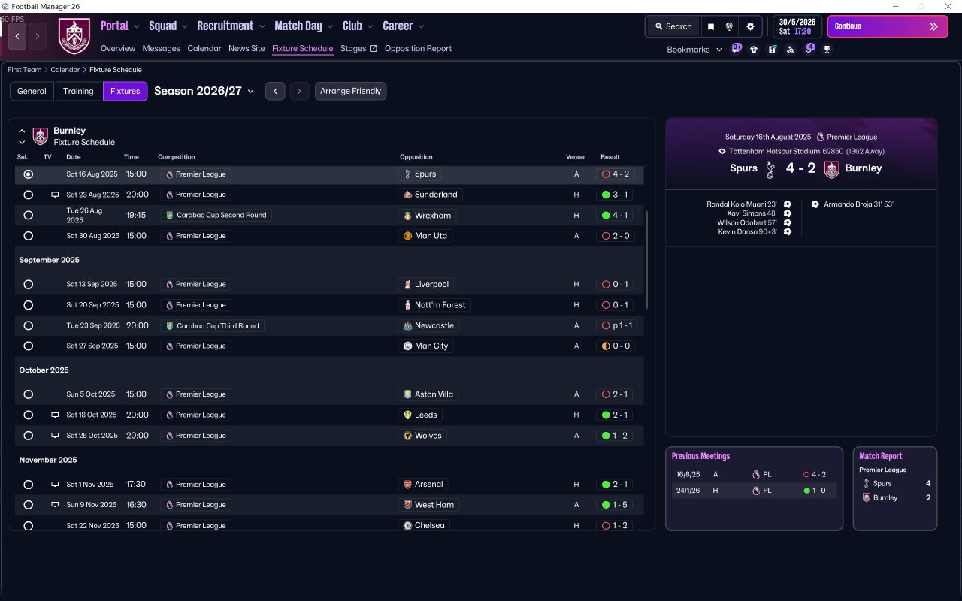
Task: Open the messages shortcut showing 9+ badge
Action: (x=737, y=49)
